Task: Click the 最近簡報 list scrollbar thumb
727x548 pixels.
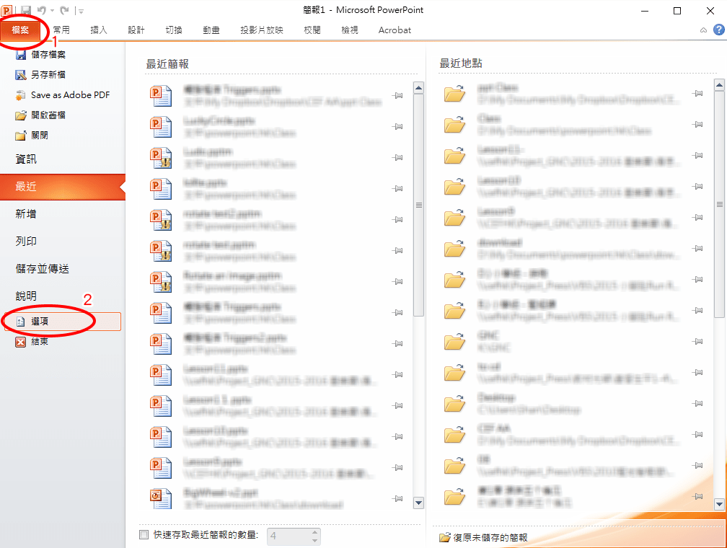Action: tap(418, 205)
